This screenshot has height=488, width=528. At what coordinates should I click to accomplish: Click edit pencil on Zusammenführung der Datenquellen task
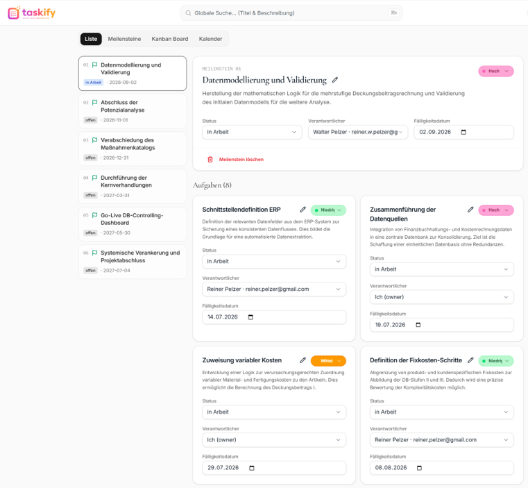pos(470,210)
